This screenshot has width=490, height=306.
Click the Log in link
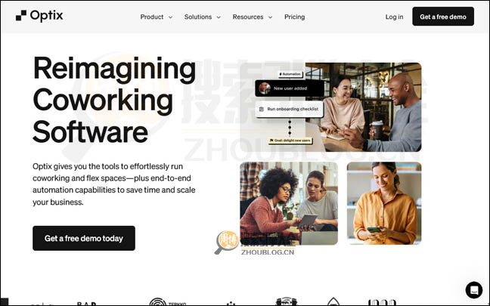(x=394, y=17)
